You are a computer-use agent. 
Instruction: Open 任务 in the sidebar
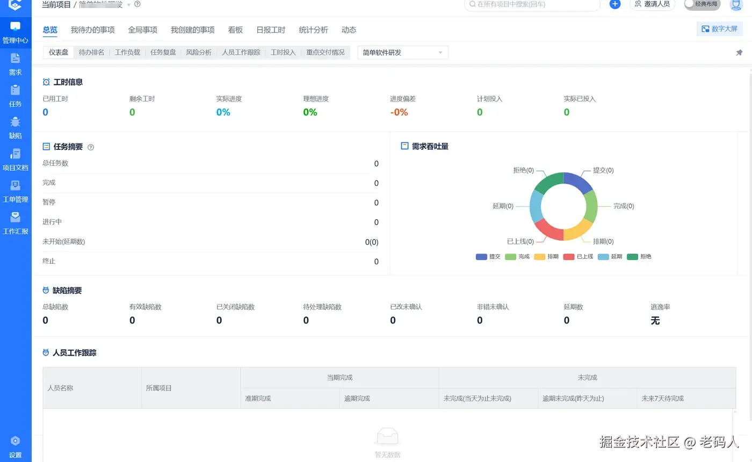pyautogui.click(x=16, y=96)
